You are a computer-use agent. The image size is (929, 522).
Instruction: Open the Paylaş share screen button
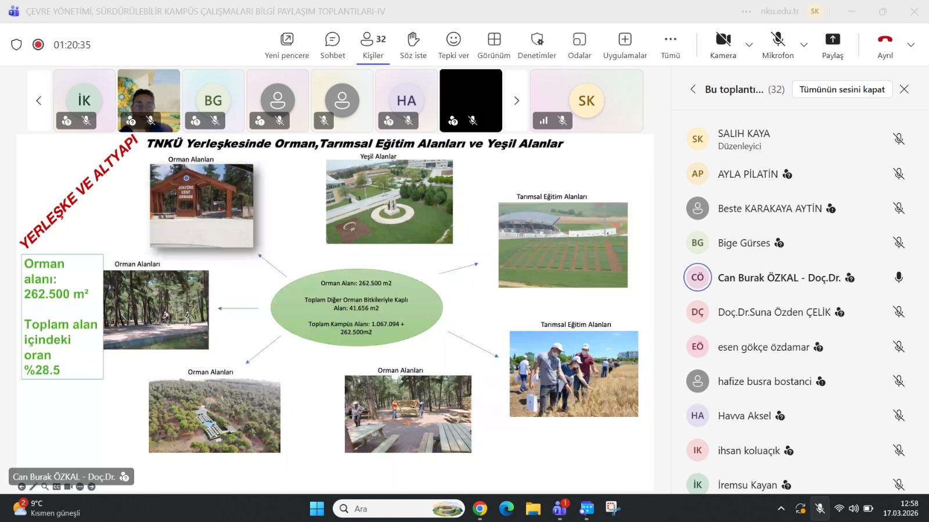point(832,45)
